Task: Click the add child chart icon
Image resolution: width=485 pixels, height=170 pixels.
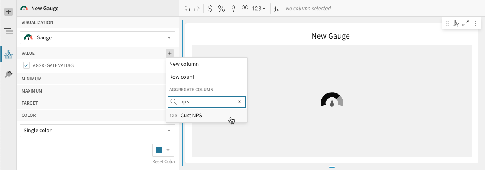Action: point(456,24)
